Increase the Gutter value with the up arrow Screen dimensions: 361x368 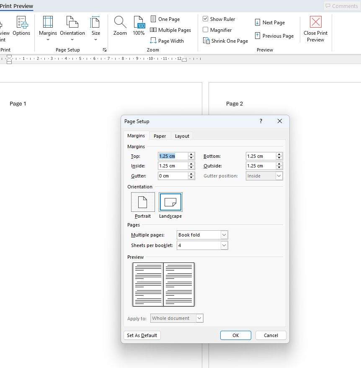(x=191, y=174)
